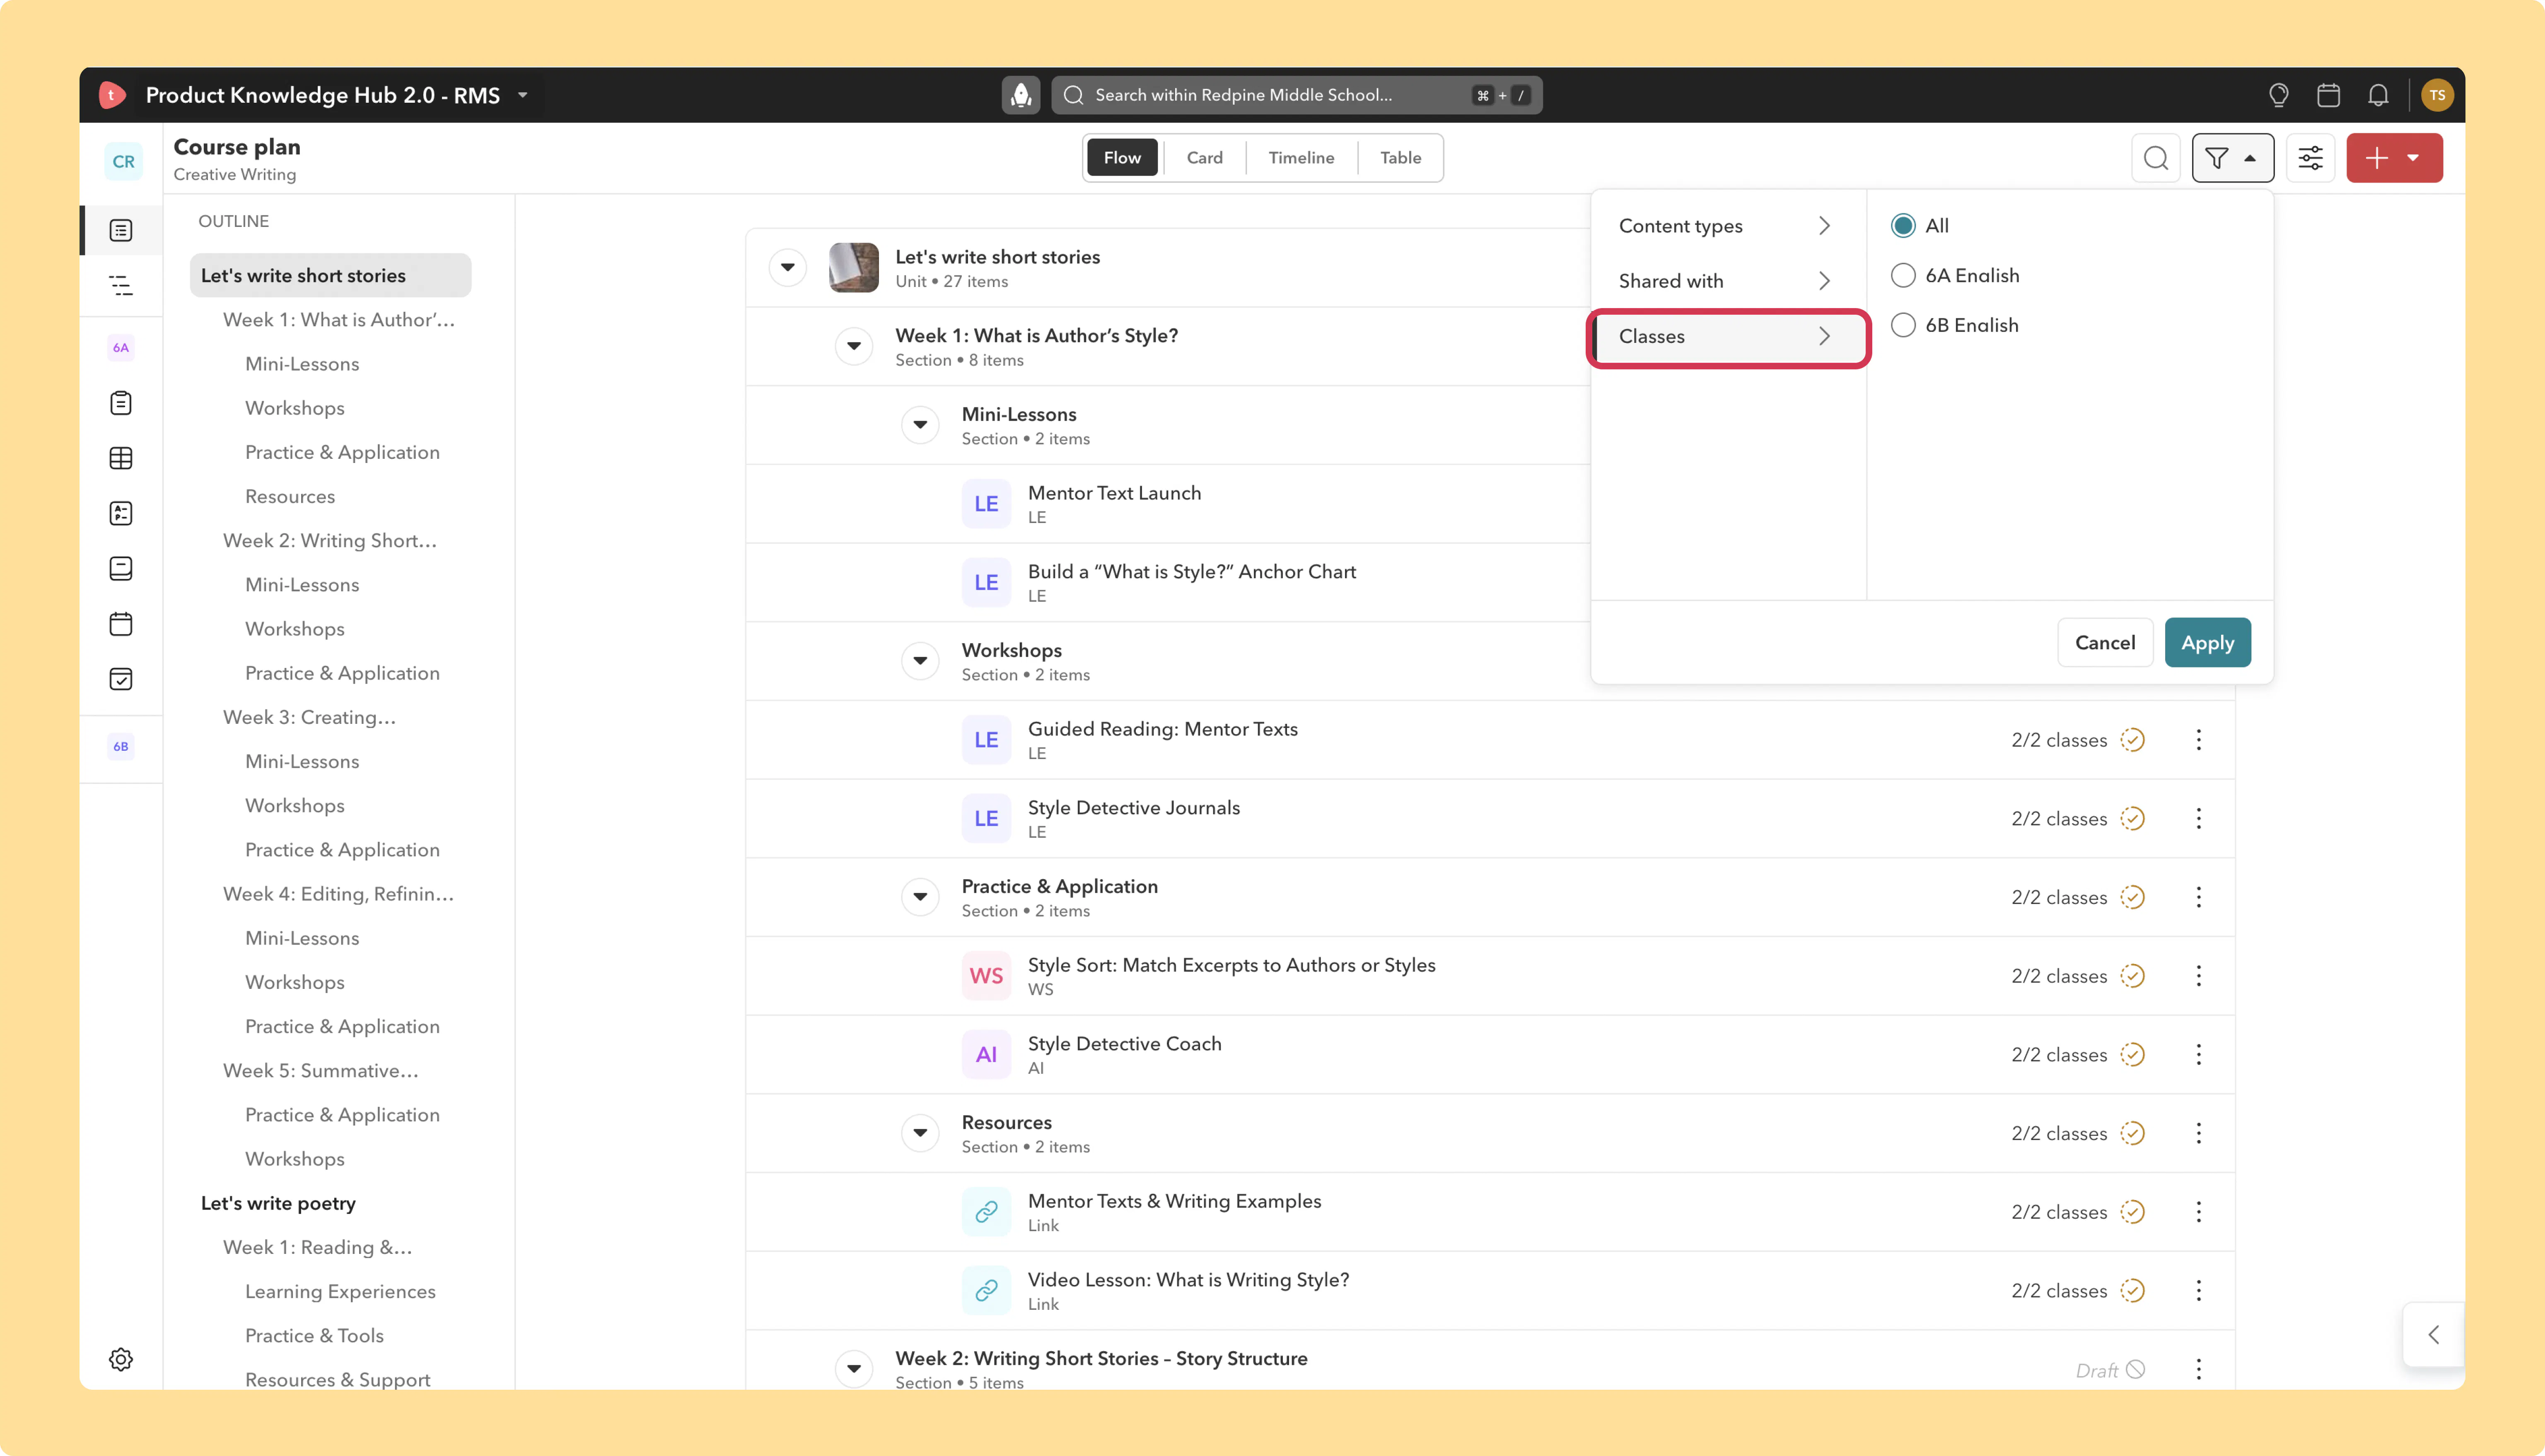Open more options for Style Detective Coach

click(x=2198, y=1055)
